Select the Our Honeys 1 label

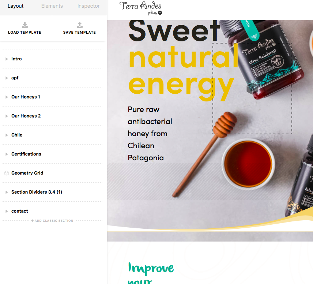pyautogui.click(x=26, y=97)
